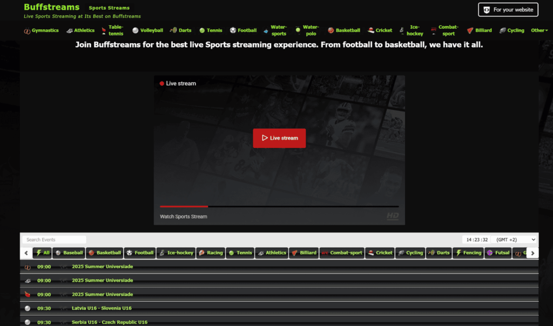This screenshot has height=326, width=553.
Task: Click the Darts icon in top navigation
Action: pos(173,31)
